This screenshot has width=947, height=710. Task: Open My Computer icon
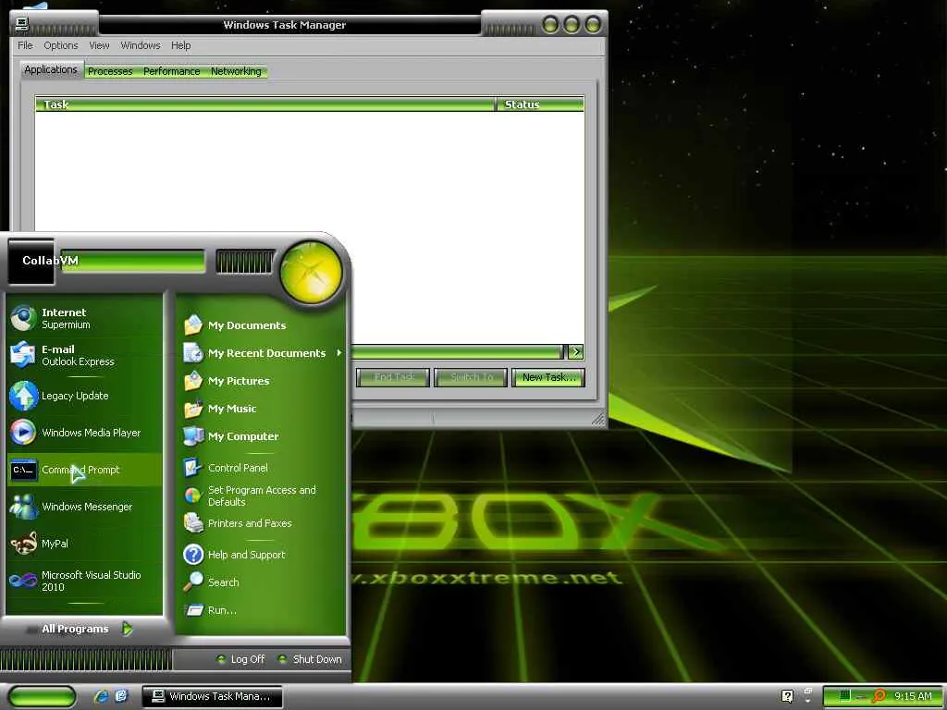click(193, 436)
